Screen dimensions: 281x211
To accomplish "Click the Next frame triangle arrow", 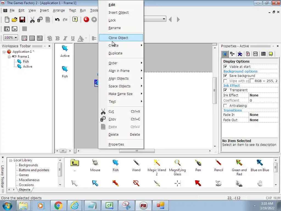I will pos(178,20).
